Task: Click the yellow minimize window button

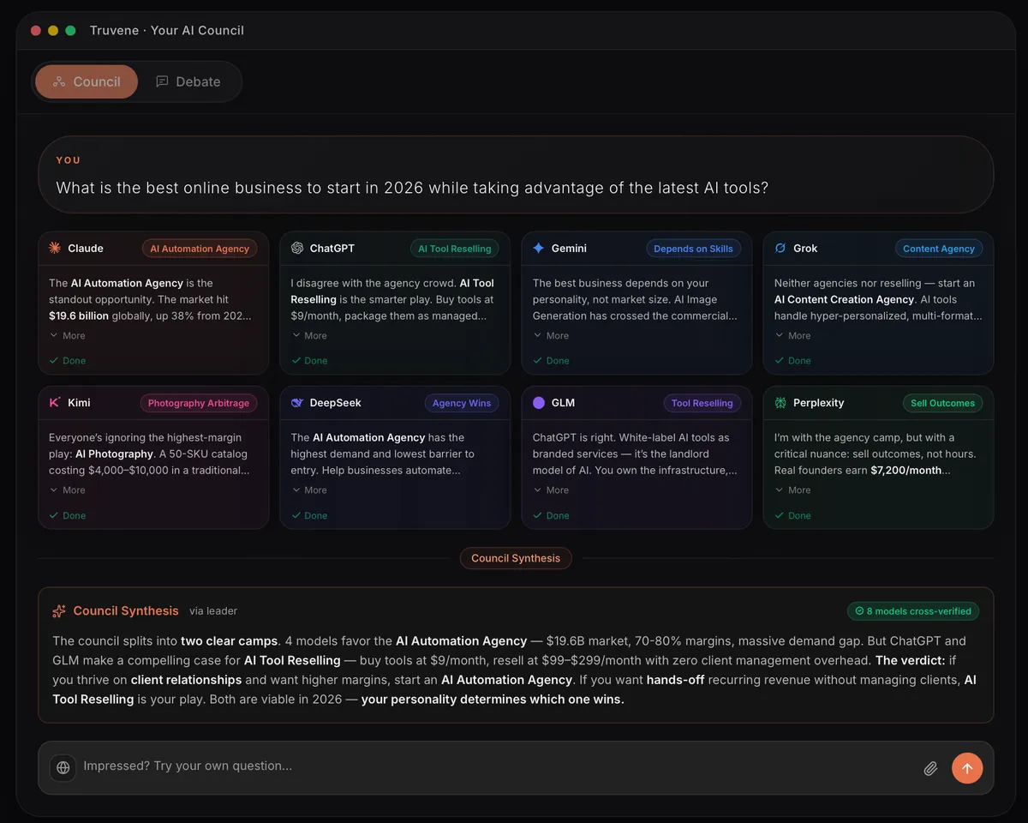Action: click(x=53, y=30)
